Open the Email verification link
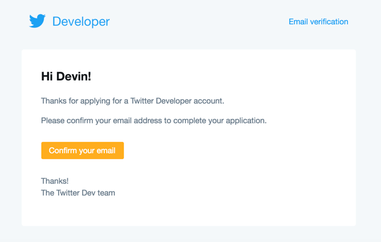Viewport: 381px width, 242px height. tap(318, 22)
